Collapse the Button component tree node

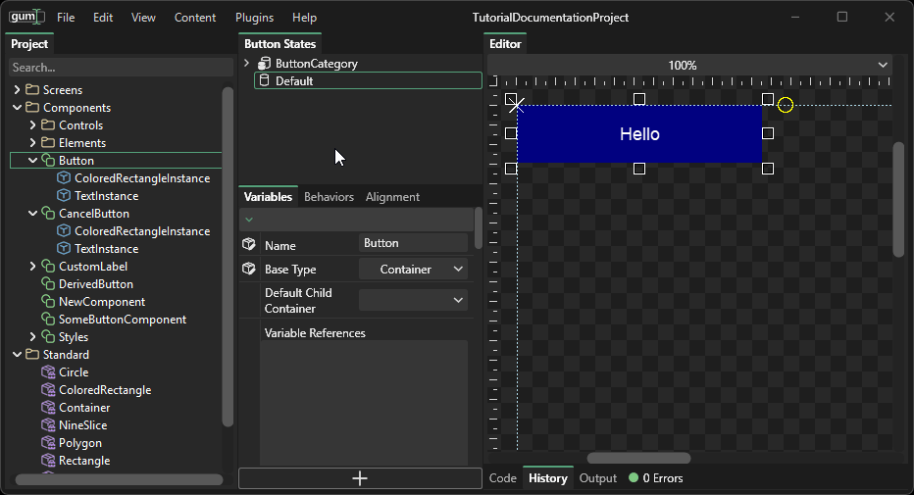coord(32,161)
